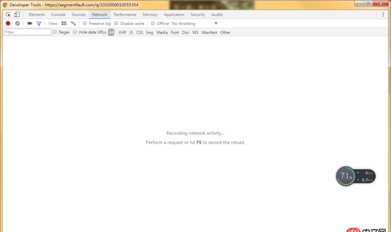Image resolution: width=391 pixels, height=232 pixels.
Task: Open the Performance tab
Action: [125, 15]
